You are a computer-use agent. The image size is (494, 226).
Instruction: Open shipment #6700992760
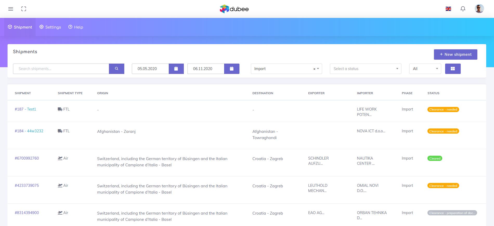click(27, 158)
